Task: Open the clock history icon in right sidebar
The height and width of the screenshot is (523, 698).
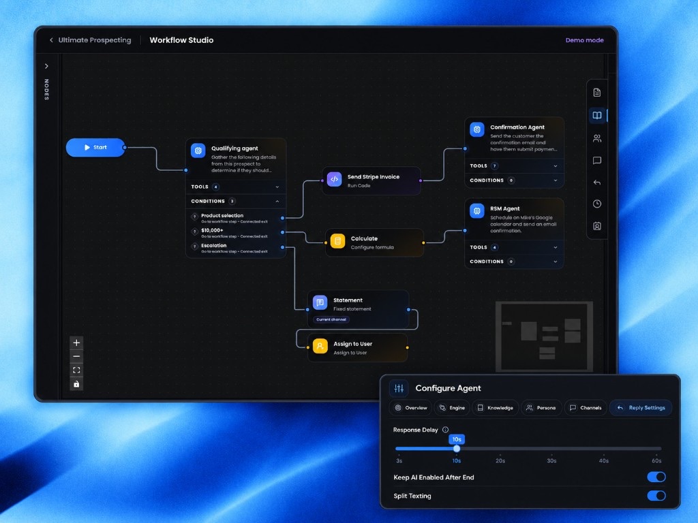Action: point(597,204)
